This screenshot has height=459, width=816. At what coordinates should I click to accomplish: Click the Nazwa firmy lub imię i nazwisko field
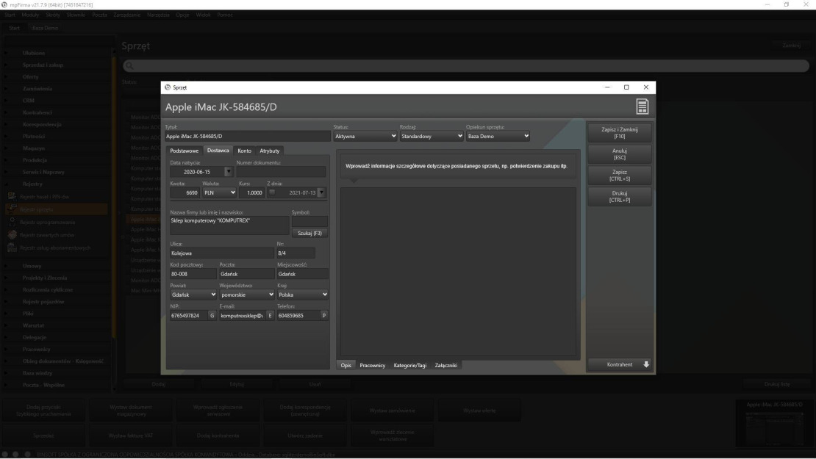tap(229, 225)
